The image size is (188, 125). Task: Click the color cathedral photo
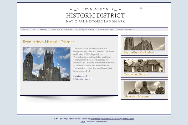(x=46, y=64)
